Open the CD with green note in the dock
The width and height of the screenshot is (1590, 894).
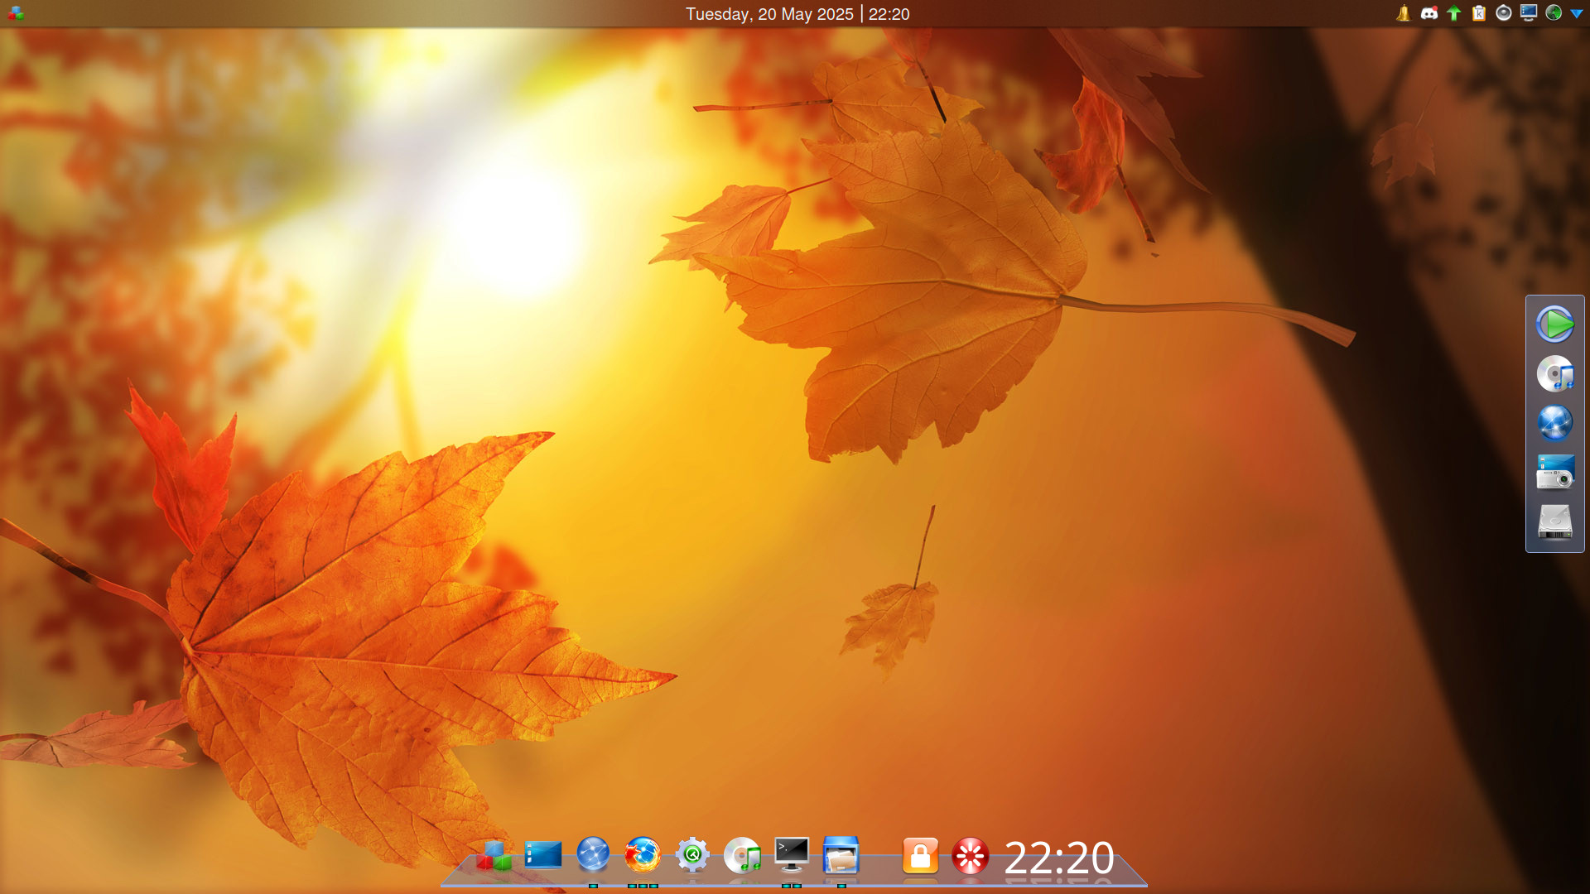tap(742, 855)
